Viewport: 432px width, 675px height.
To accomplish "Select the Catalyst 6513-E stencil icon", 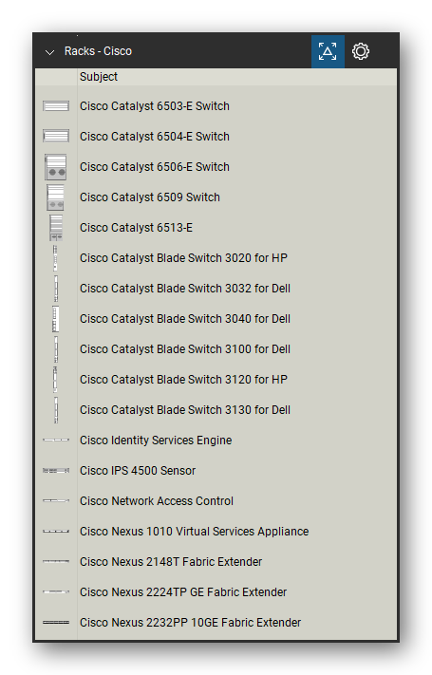I will pos(56,227).
